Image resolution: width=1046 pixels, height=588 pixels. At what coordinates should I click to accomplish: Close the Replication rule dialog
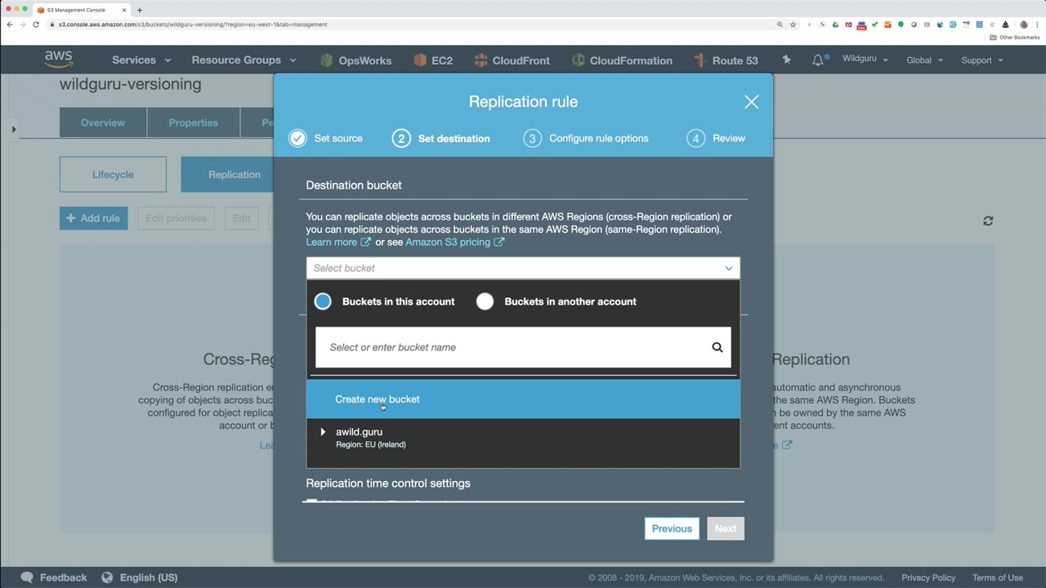[751, 102]
